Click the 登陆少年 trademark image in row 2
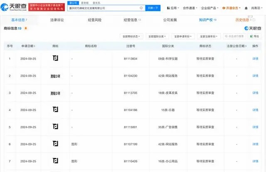266x172 pixels. [55, 76]
